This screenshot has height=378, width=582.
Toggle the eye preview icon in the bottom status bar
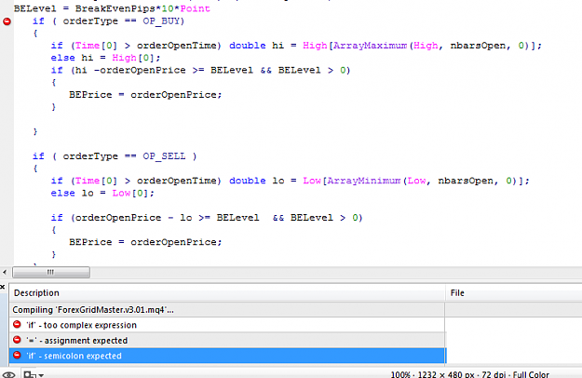tap(8, 374)
